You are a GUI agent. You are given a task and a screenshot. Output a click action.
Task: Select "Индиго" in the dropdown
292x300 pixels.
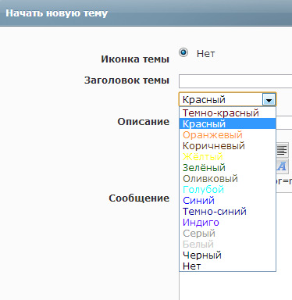tap(227, 222)
